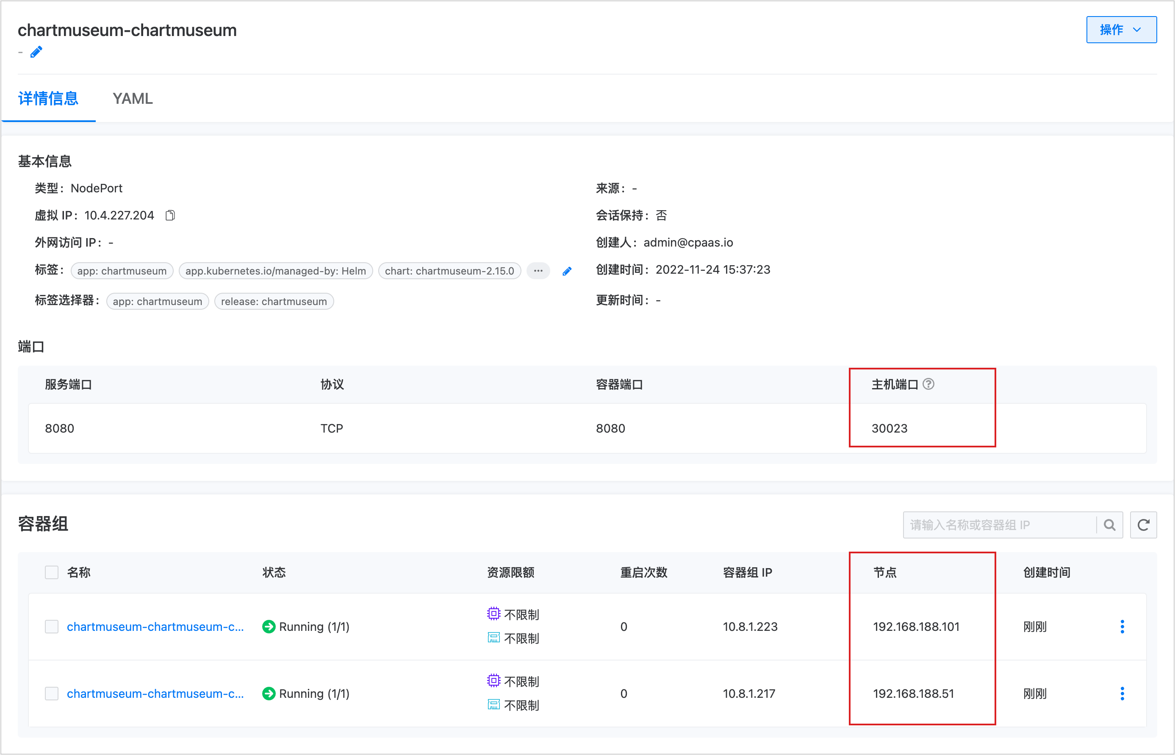Click chart: chartmuseum-2.15.0 label
1175x755 pixels.
pyautogui.click(x=449, y=271)
